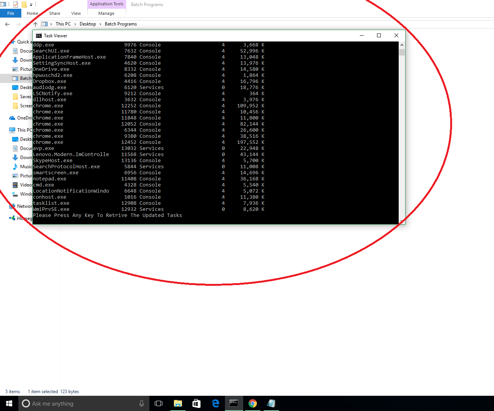
Task: Open the Microsoft Store from taskbar
Action: [196, 403]
